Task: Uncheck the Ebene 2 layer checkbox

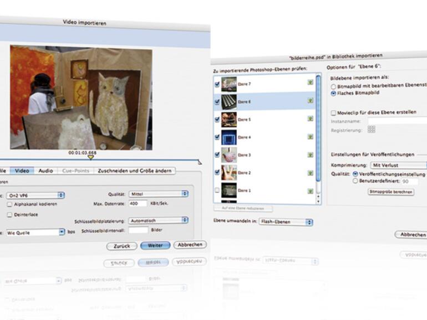Action: tap(217, 172)
